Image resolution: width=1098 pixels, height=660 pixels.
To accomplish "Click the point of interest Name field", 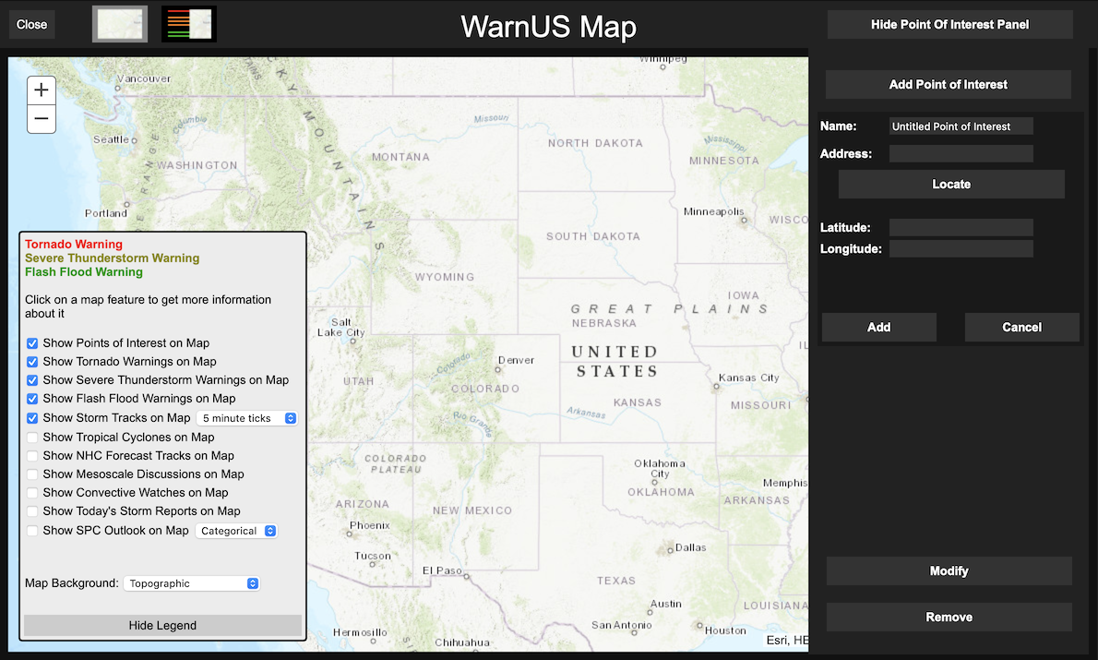I will click(x=961, y=126).
